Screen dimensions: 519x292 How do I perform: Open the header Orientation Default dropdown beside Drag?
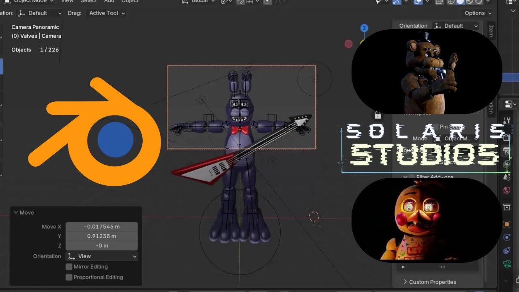pos(41,13)
